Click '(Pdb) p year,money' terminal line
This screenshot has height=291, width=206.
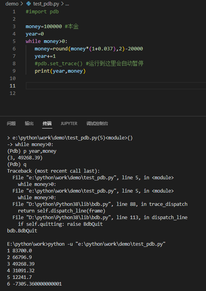[x=32, y=151]
